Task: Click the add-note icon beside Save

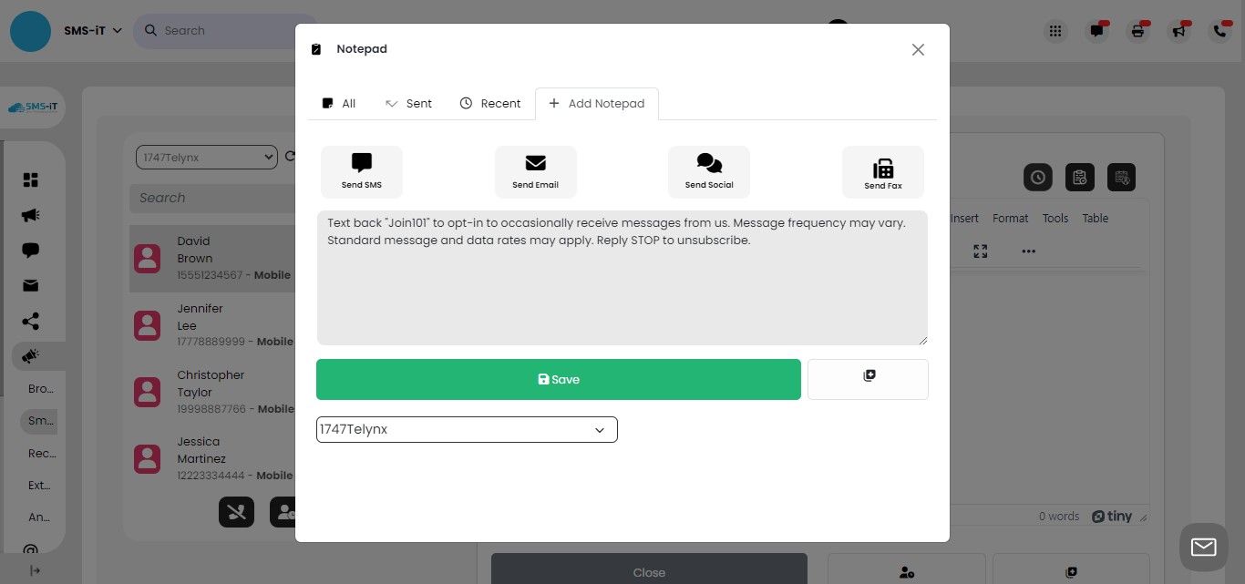Action: coord(868,378)
